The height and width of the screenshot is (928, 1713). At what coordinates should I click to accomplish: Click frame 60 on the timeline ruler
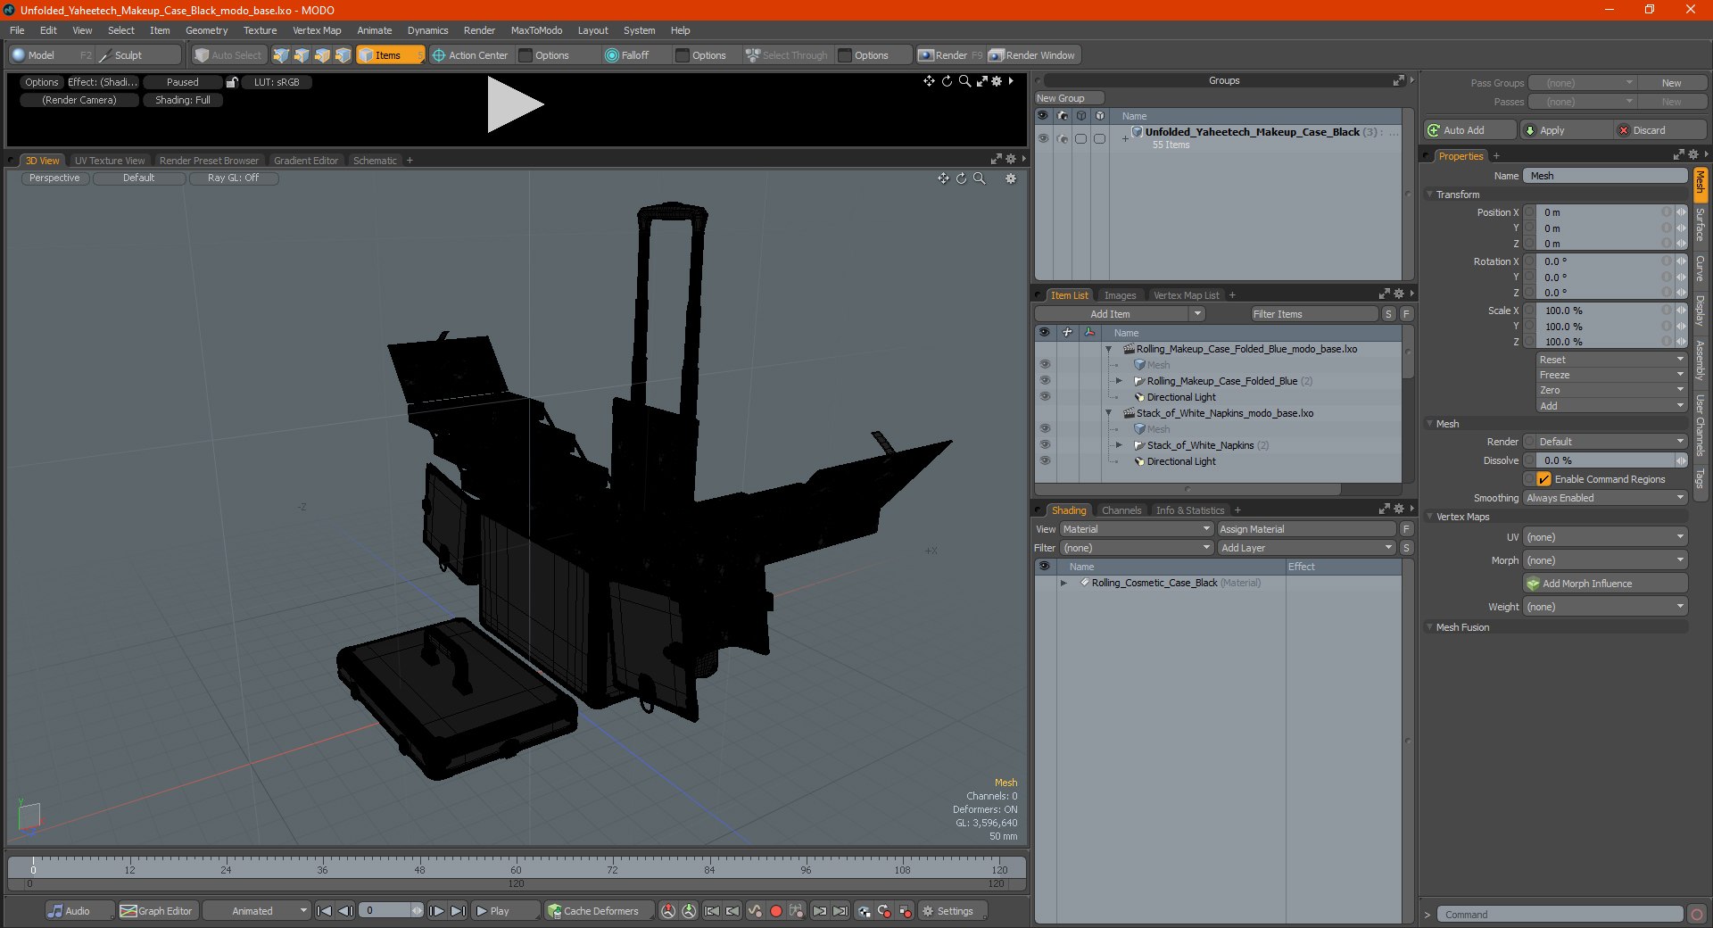[x=516, y=868]
